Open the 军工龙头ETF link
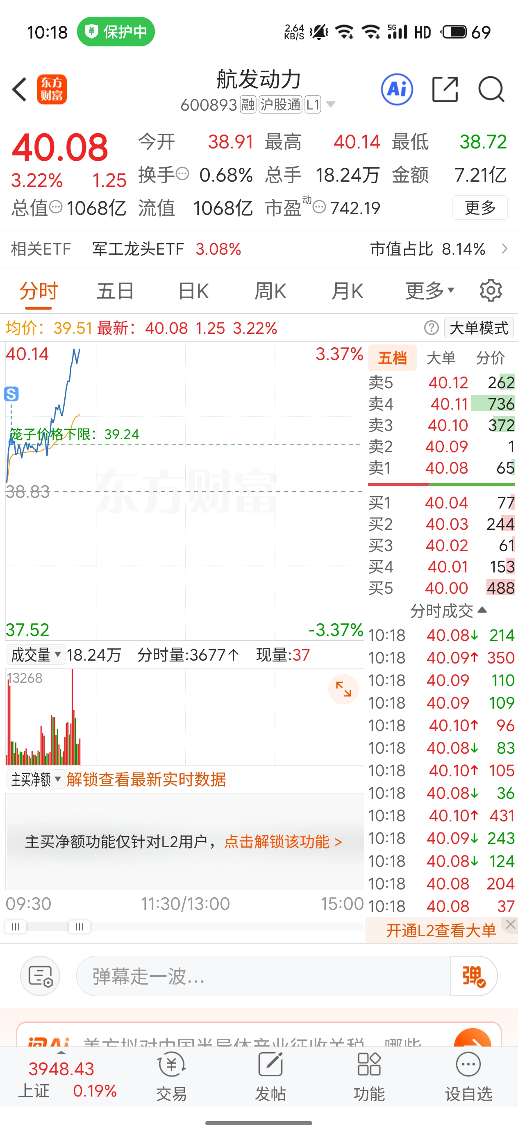 pyautogui.click(x=138, y=249)
